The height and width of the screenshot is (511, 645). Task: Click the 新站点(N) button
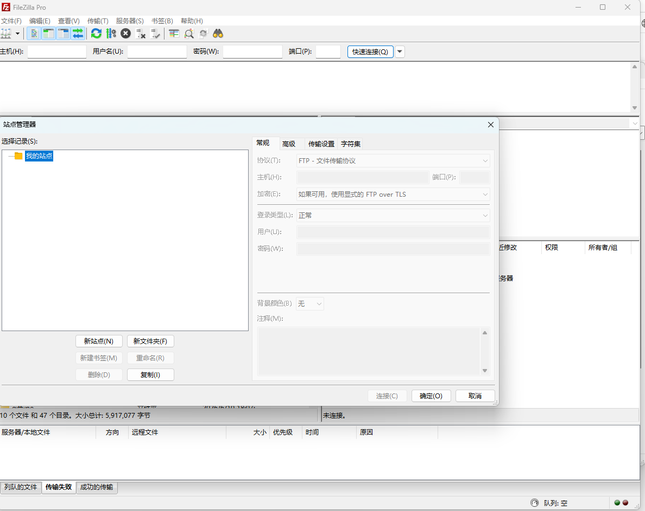point(99,341)
